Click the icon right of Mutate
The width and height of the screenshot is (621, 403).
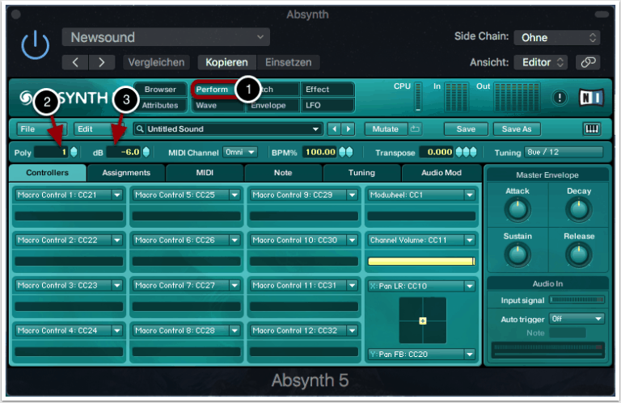415,128
